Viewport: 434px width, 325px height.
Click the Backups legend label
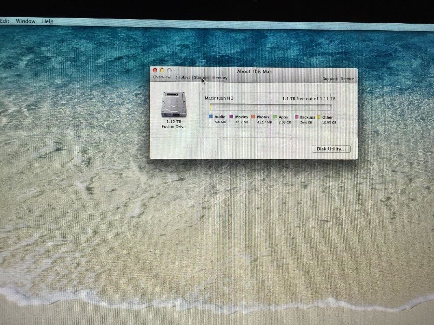(307, 117)
